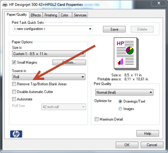Check Disable Automatic Cutter option
The height and width of the screenshot is (153, 168).
(14, 92)
